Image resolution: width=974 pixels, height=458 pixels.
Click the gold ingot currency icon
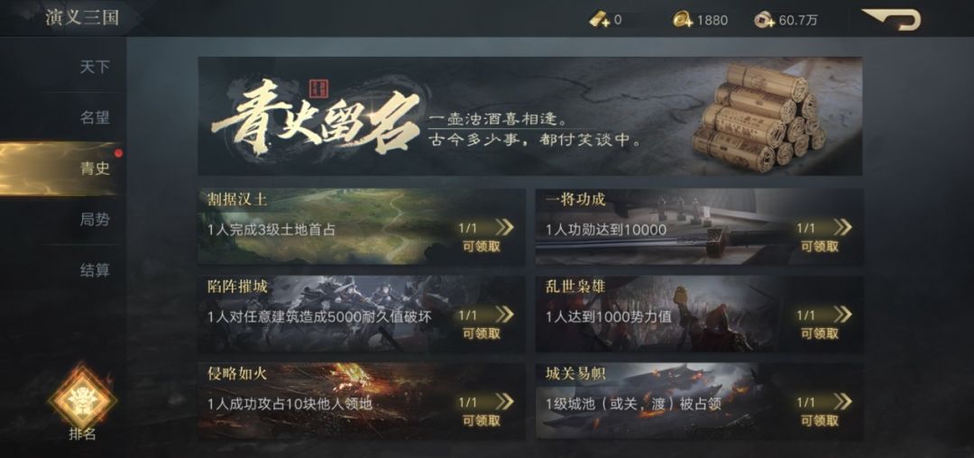pyautogui.click(x=599, y=20)
